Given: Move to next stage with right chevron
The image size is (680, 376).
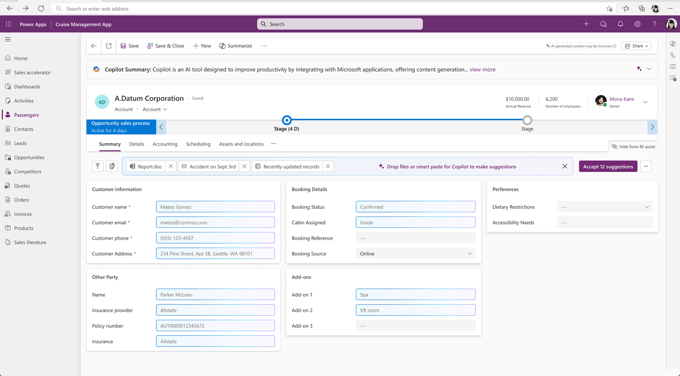Looking at the screenshot, I should click(652, 127).
